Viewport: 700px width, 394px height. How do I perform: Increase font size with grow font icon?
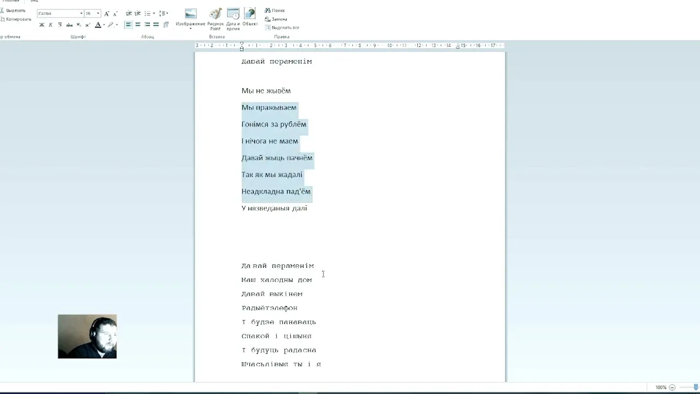[x=107, y=14]
